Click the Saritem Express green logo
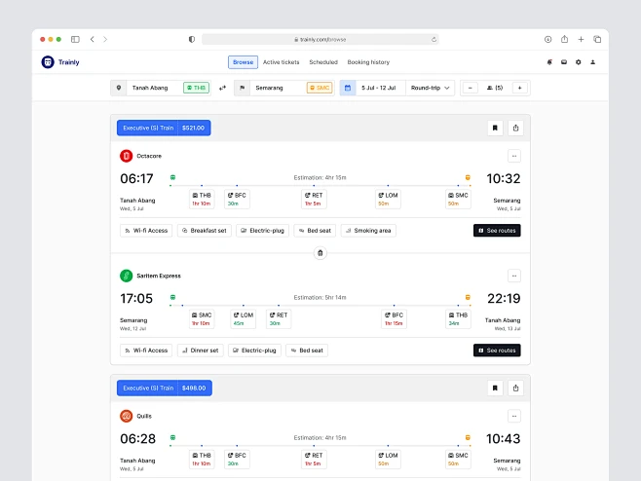 (127, 276)
